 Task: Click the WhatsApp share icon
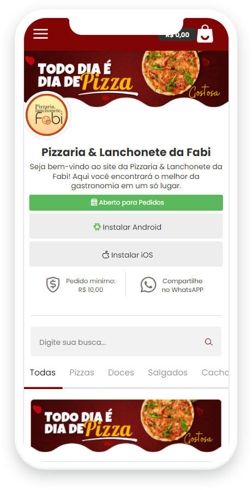(148, 285)
